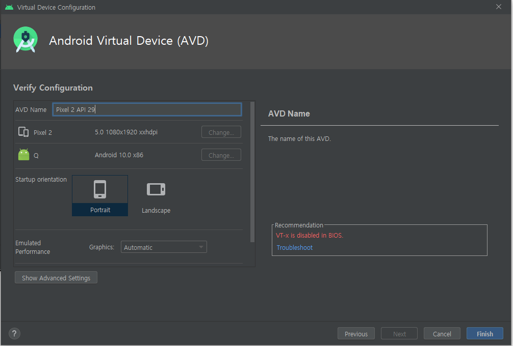Click the 'Emulated Performance' label
Image resolution: width=513 pixels, height=346 pixels.
33,247
